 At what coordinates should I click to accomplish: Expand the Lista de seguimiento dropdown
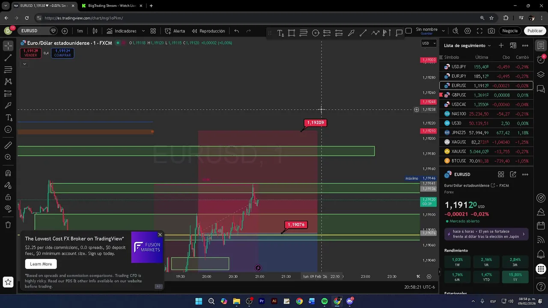(468, 45)
